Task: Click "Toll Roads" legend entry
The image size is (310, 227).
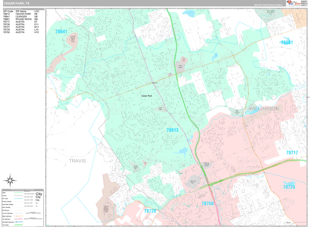Action: [x=6, y=225]
